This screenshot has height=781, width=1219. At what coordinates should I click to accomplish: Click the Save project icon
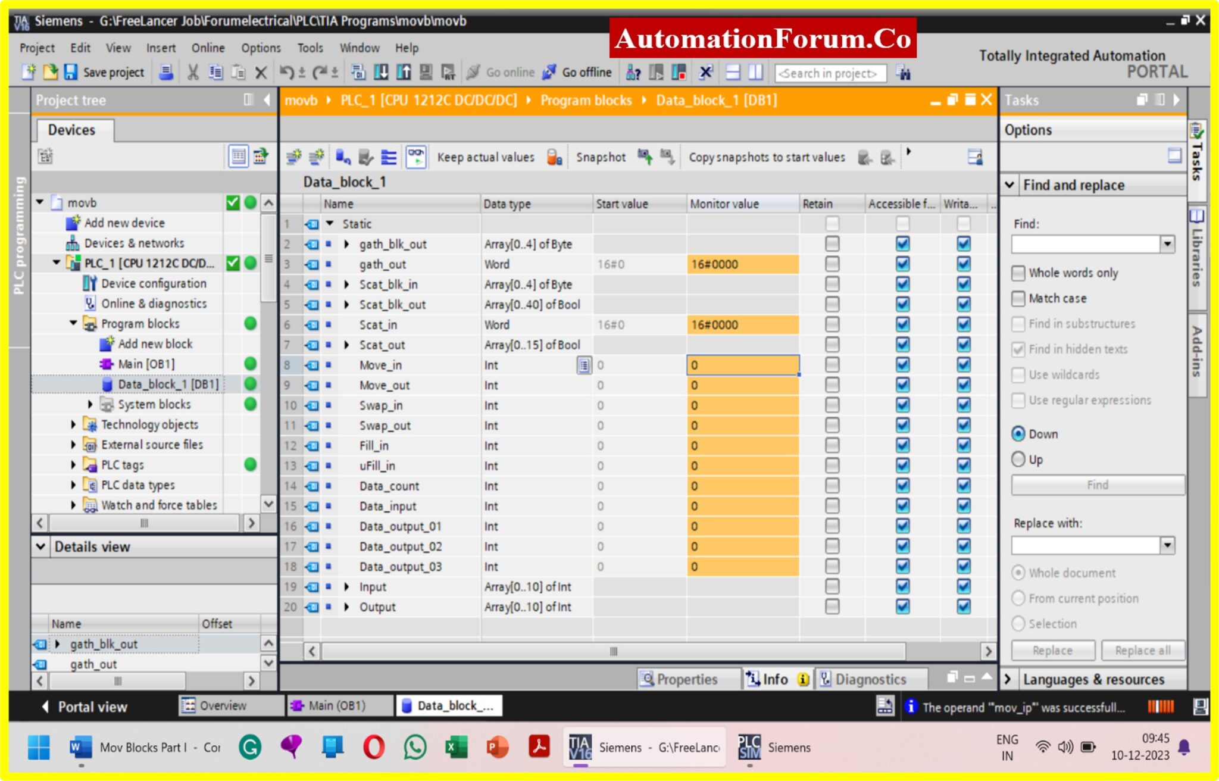pyautogui.click(x=72, y=72)
